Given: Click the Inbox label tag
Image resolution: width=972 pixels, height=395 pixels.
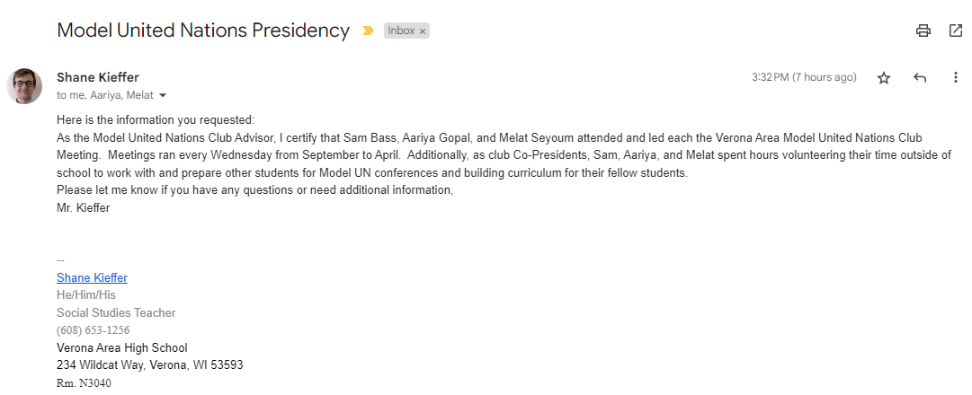Looking at the screenshot, I should [401, 31].
